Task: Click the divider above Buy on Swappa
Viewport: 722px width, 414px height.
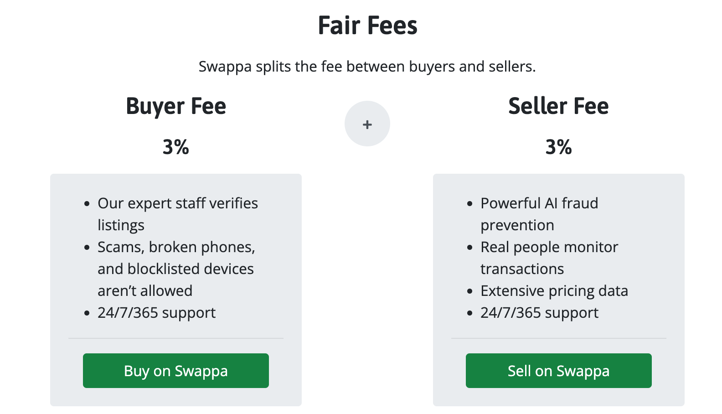Action: point(175,338)
